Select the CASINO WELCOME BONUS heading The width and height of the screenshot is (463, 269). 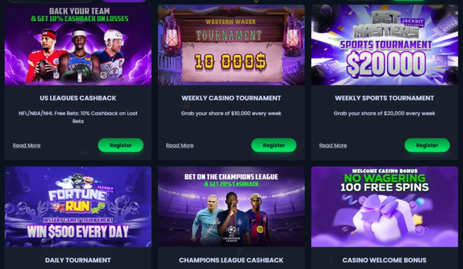[384, 260]
